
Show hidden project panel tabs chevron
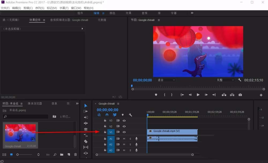pyautogui.click(x=77, y=103)
